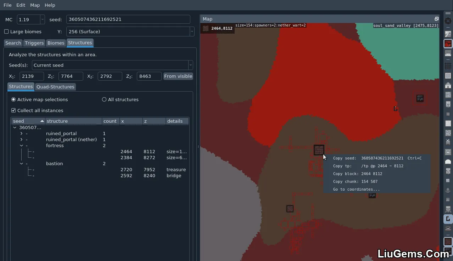Open the Map menu

point(35,5)
